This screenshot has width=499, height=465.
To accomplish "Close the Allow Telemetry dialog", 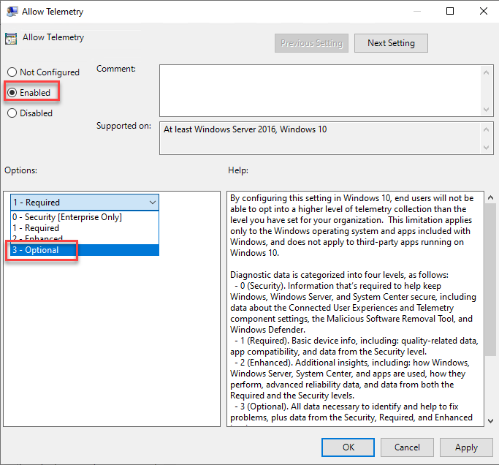I will click(483, 11).
